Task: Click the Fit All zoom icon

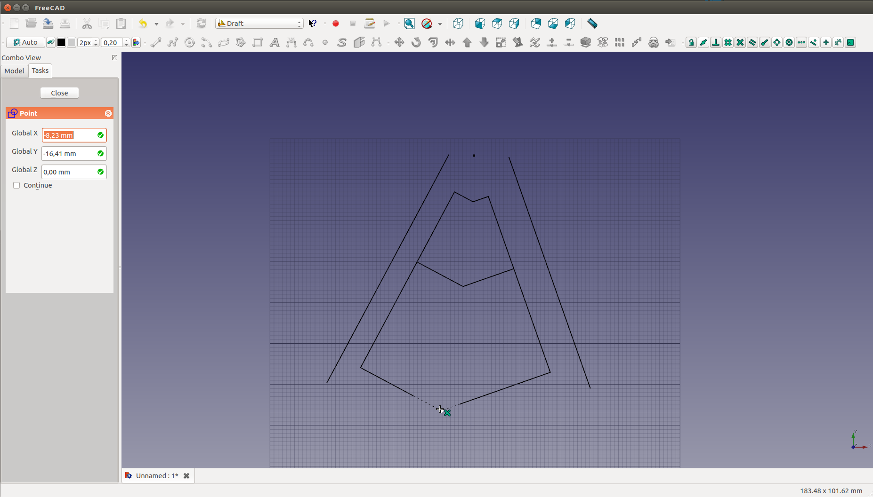Action: (410, 24)
